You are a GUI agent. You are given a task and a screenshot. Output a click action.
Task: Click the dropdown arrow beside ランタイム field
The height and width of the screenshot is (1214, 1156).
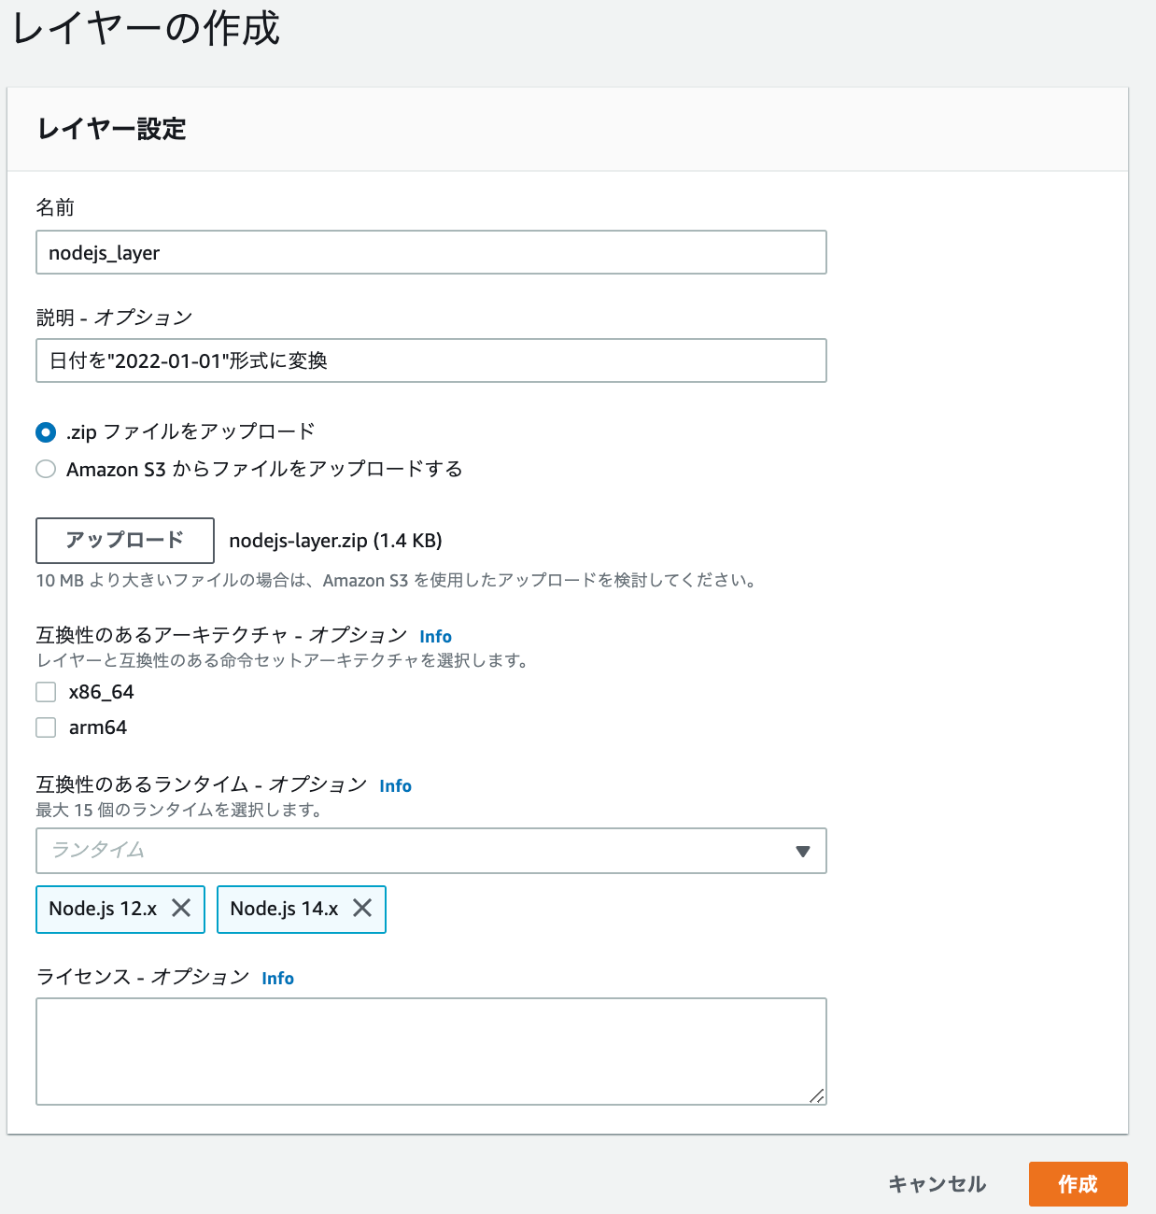pos(801,851)
